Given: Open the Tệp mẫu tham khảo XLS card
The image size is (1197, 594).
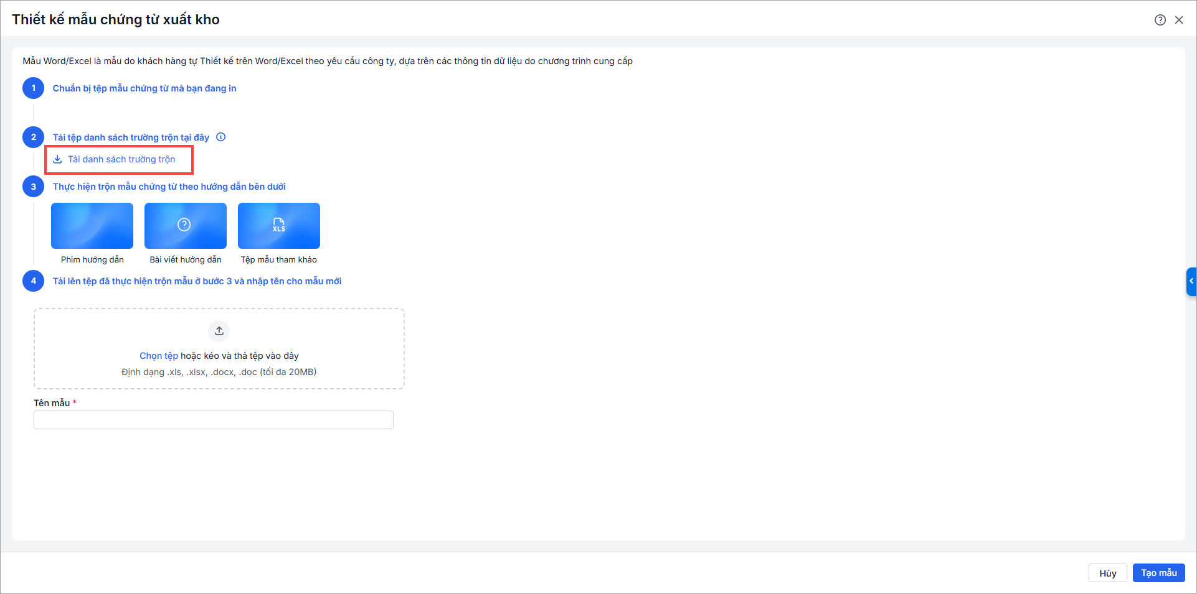Looking at the screenshot, I should point(279,226).
